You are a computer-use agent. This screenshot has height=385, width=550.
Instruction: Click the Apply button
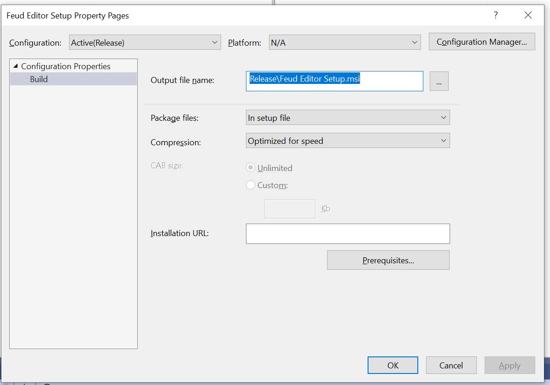click(x=509, y=365)
